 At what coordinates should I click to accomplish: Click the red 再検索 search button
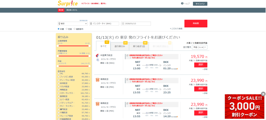pyautogui.click(x=196, y=23)
